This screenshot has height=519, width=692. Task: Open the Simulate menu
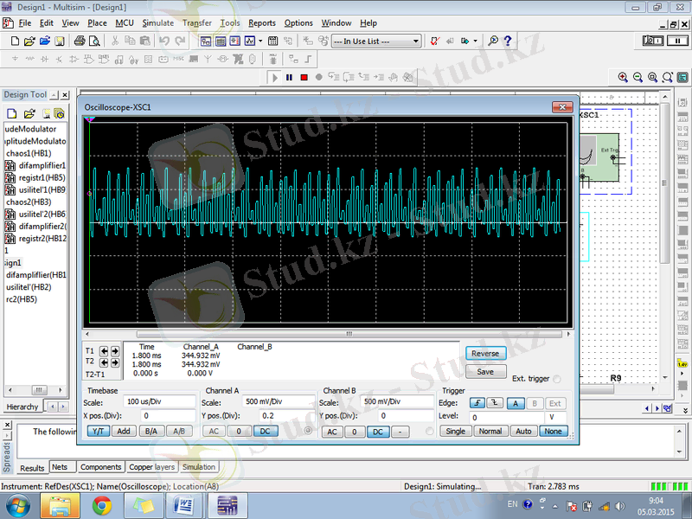pos(157,22)
